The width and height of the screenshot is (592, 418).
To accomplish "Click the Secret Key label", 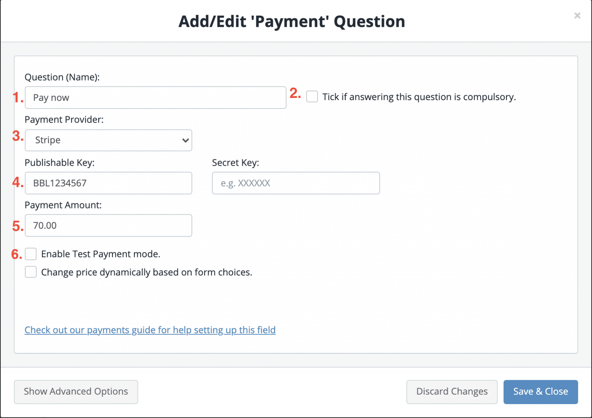I will point(235,163).
